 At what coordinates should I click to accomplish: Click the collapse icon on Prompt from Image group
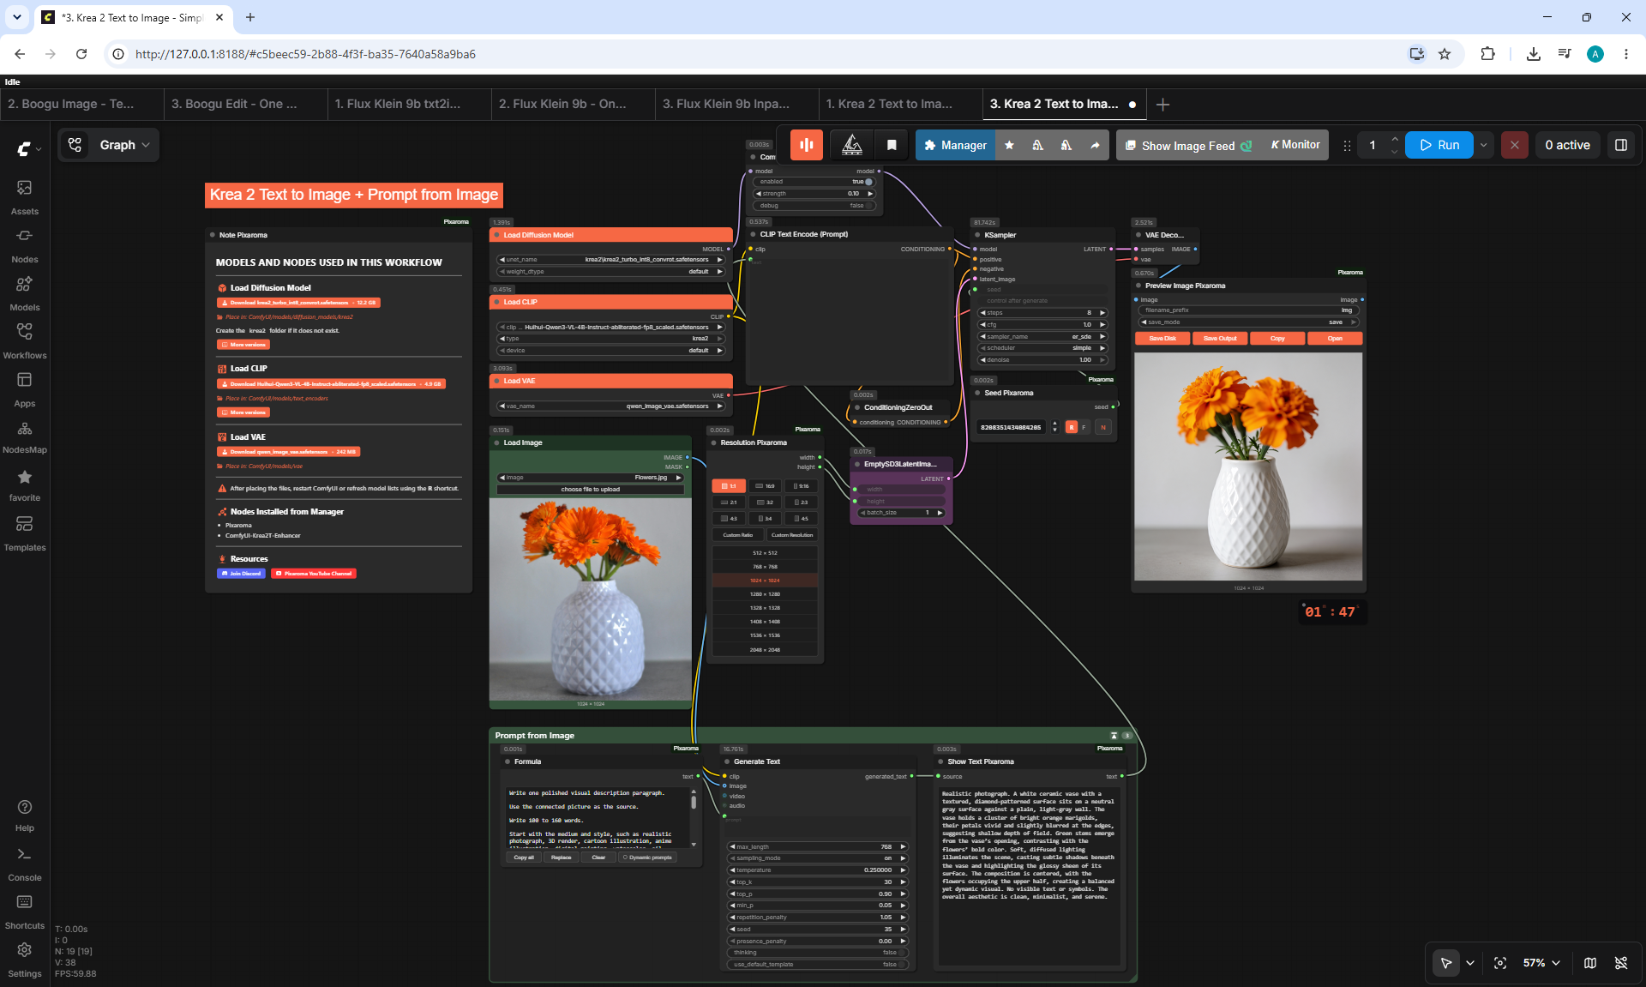pos(1114,736)
